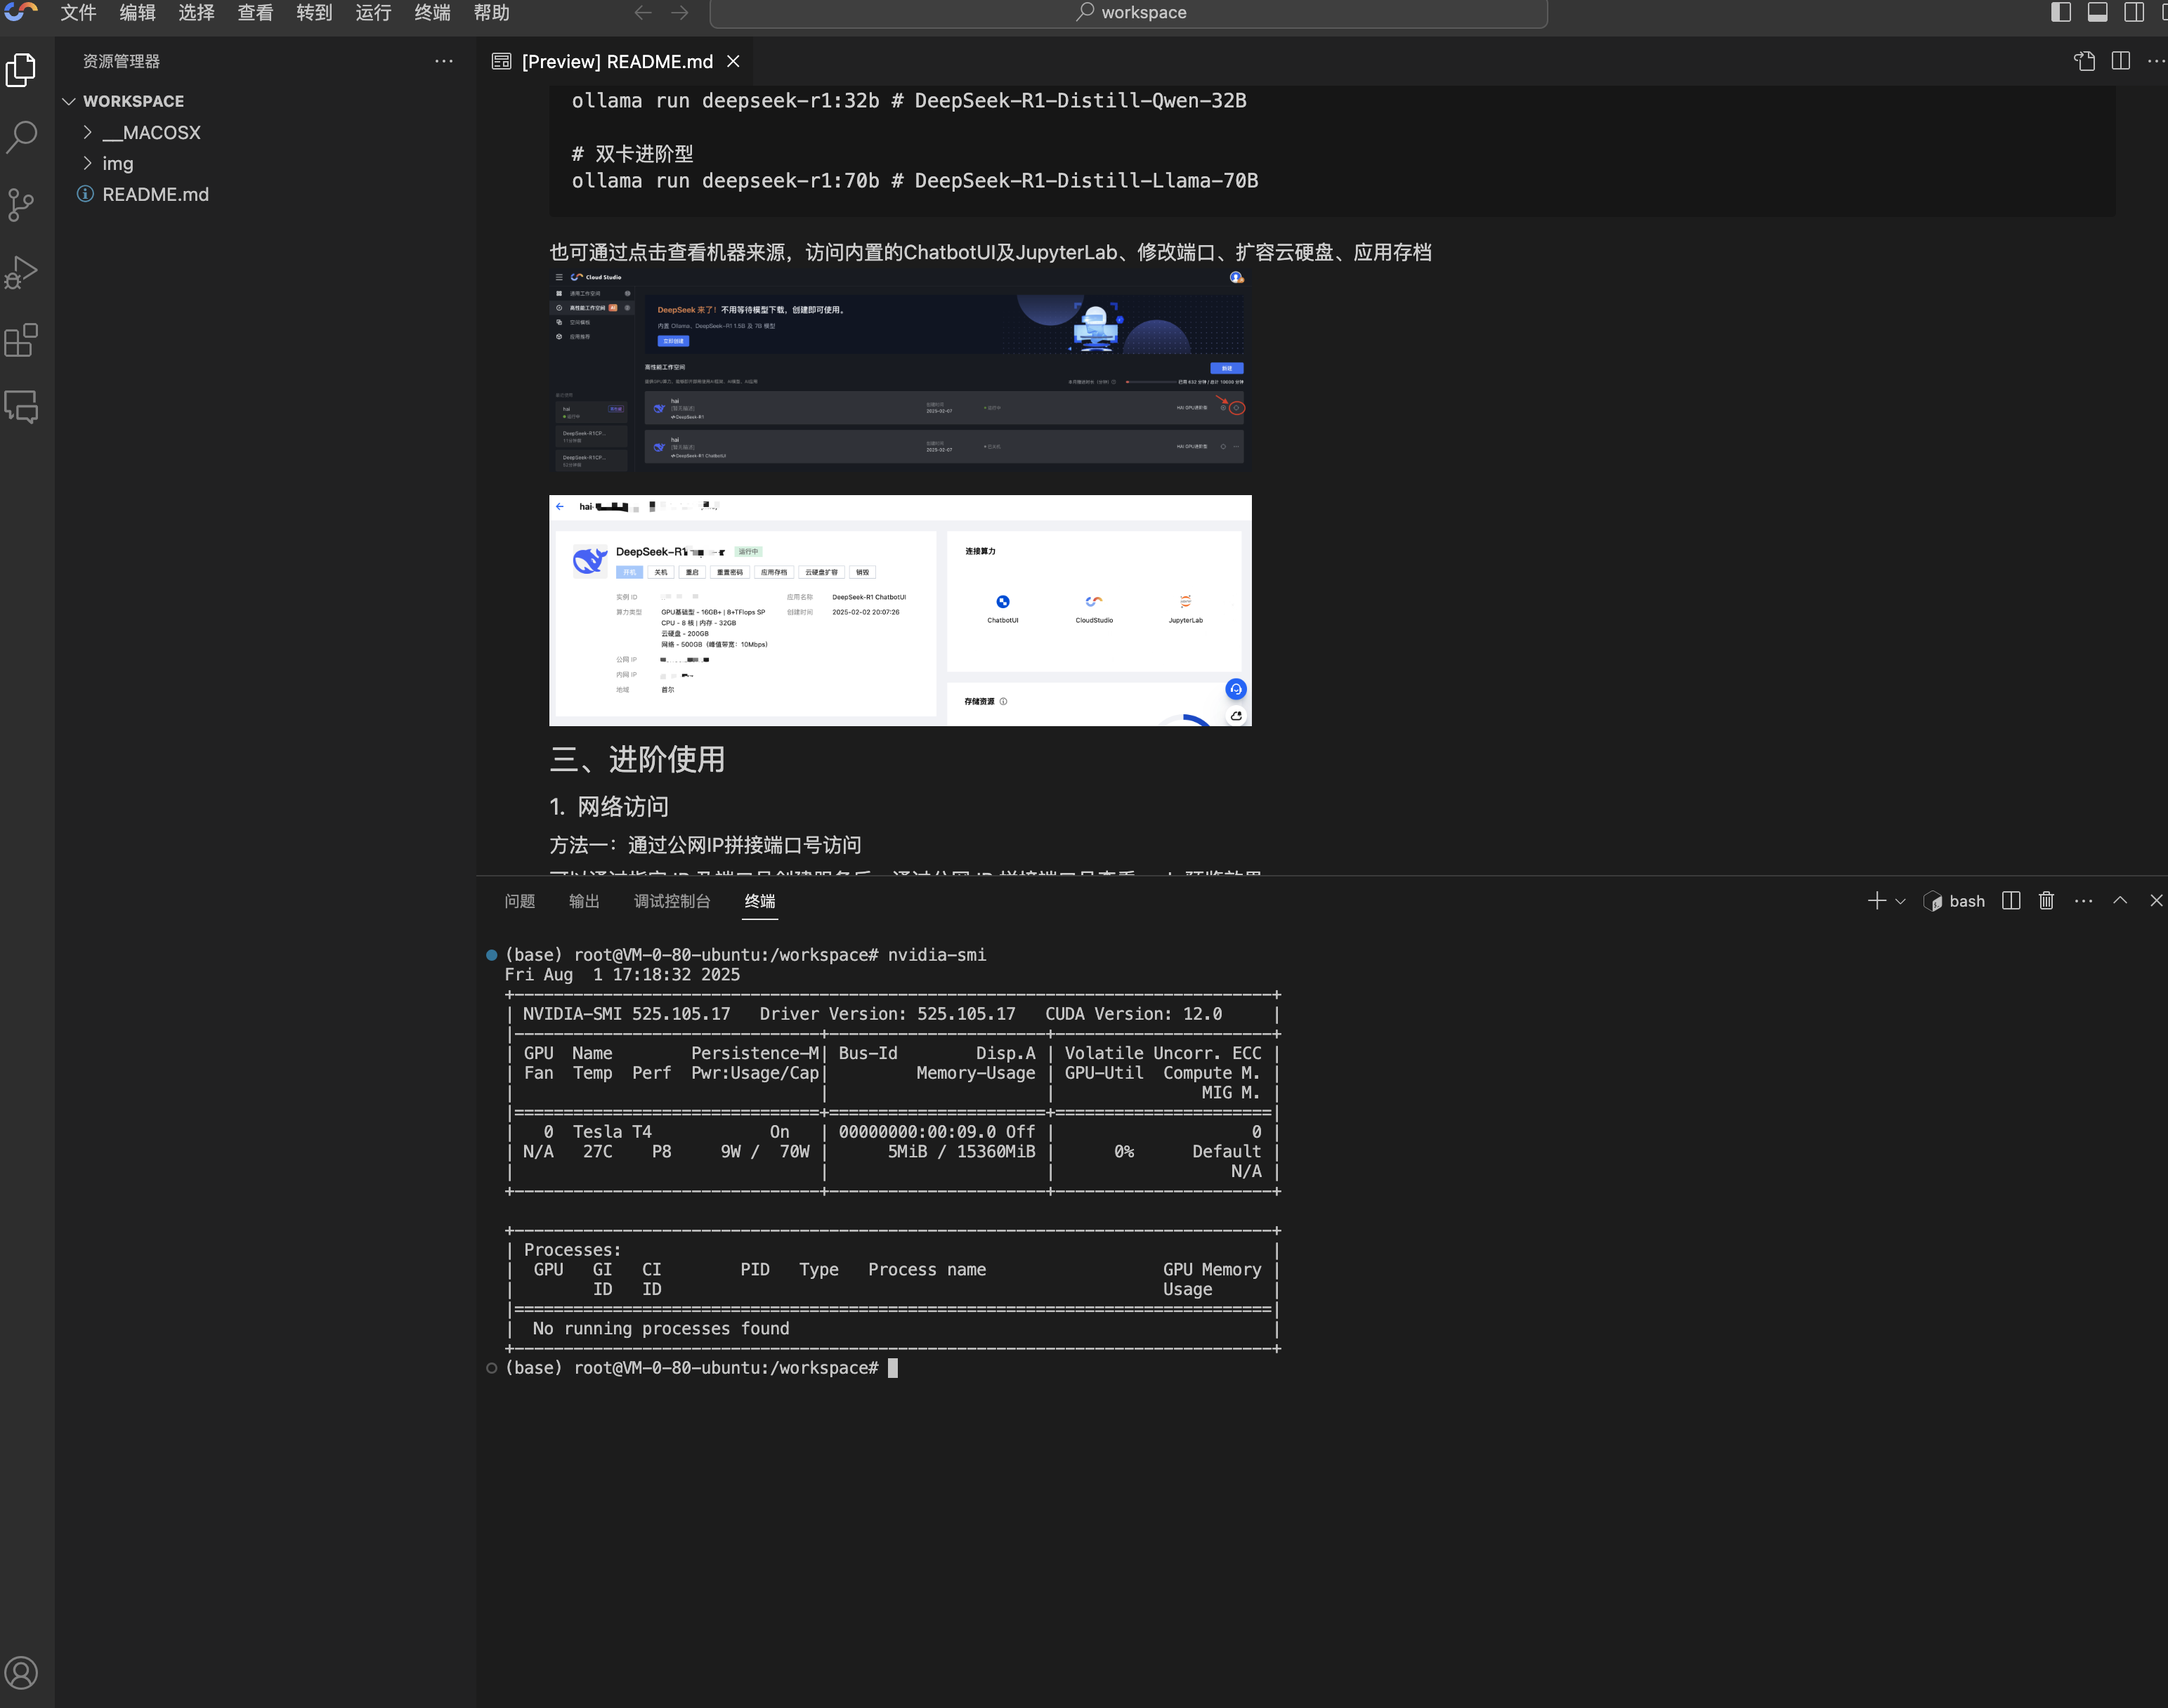Image resolution: width=2168 pixels, height=1708 pixels.
Task: Open the Extensions view icon
Action: tap(21, 340)
